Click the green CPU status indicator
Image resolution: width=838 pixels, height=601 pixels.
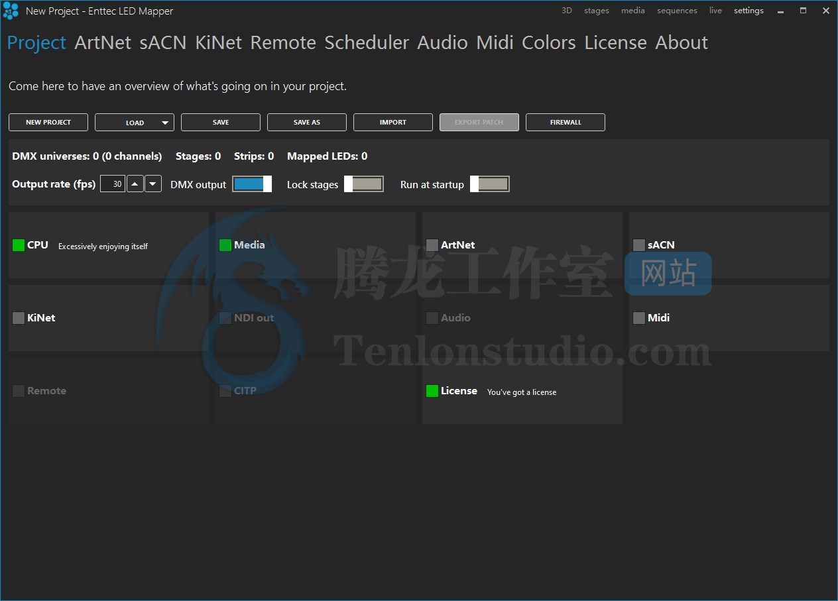tap(19, 245)
